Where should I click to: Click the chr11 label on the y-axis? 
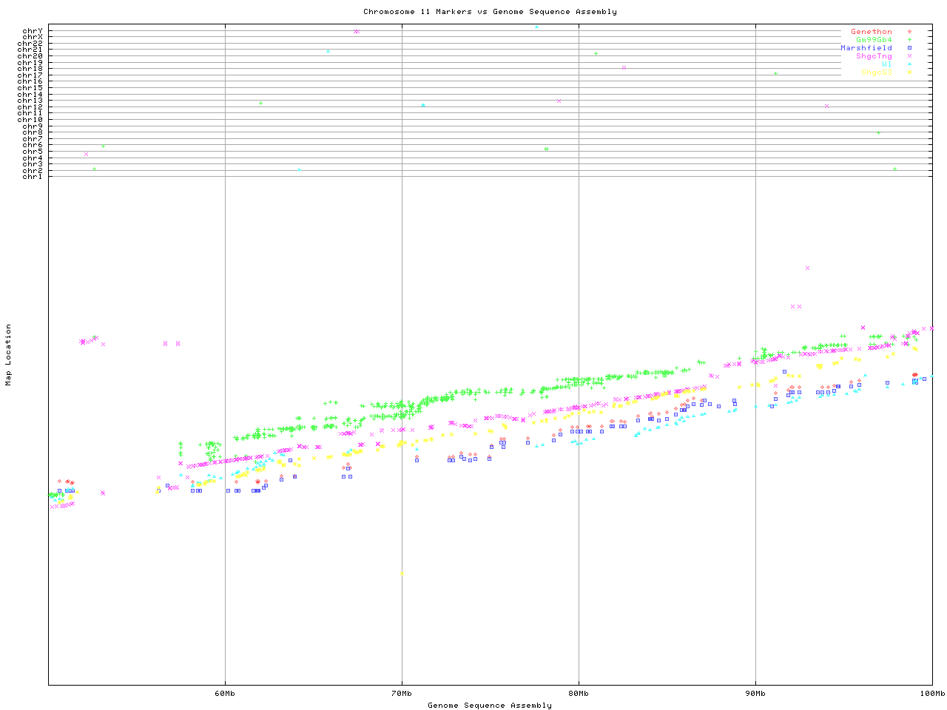click(x=30, y=113)
